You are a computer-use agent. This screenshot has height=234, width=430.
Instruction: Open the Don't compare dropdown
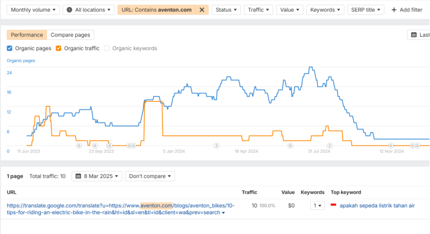tap(150, 176)
